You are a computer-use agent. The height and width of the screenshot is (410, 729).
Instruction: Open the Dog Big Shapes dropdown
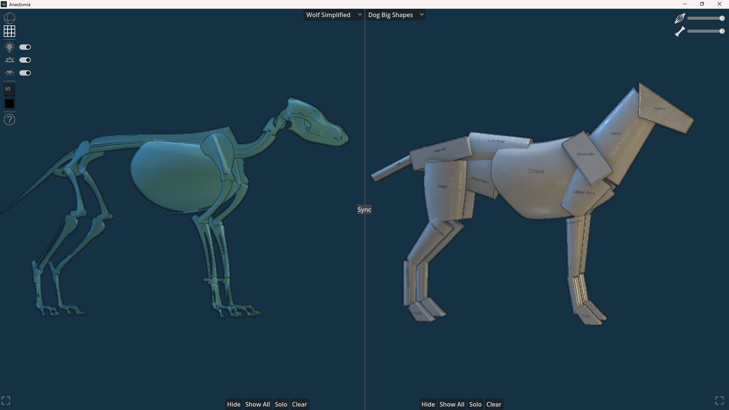(x=395, y=15)
